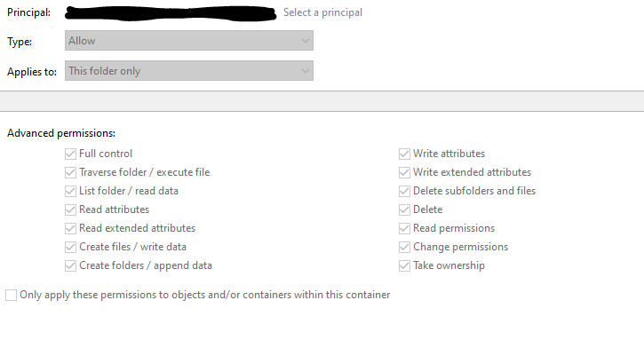Toggle the Delete permission checkbox
This screenshot has width=644, height=348.
pos(404,210)
